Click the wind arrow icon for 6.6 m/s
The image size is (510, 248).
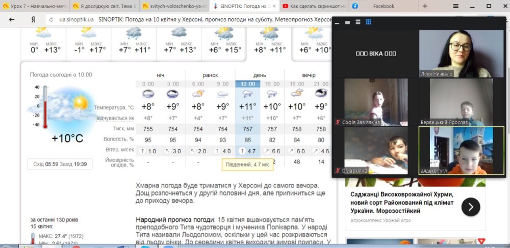point(266,151)
